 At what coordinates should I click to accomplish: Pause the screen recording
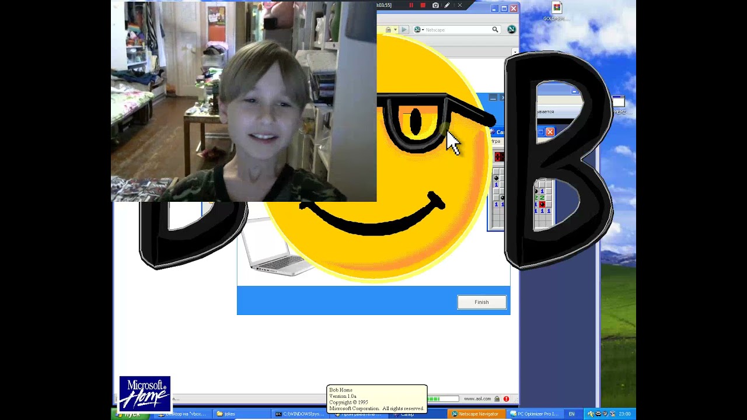click(411, 6)
